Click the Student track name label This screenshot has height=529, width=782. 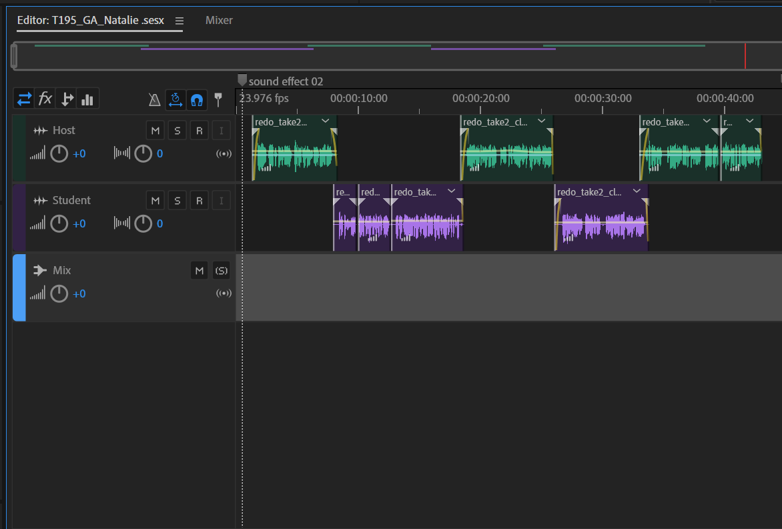coord(71,201)
